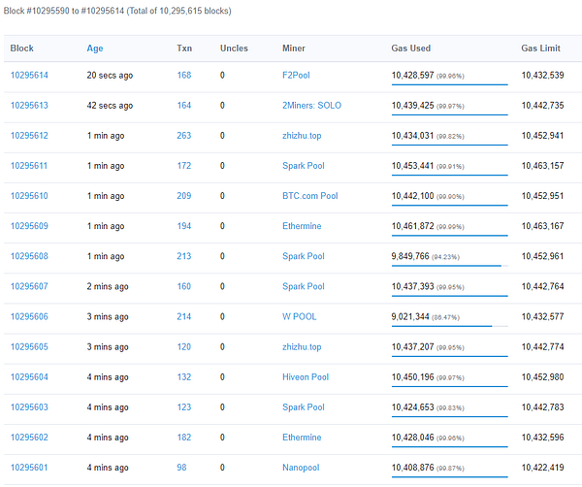View the 120 transactions list
This screenshot has height=487, width=582.
184,346
